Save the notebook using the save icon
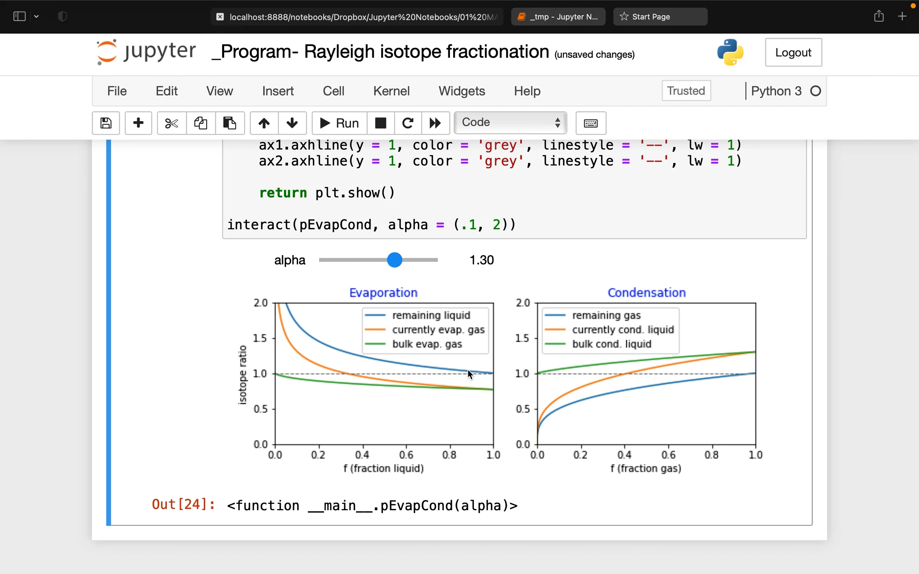 coord(106,123)
